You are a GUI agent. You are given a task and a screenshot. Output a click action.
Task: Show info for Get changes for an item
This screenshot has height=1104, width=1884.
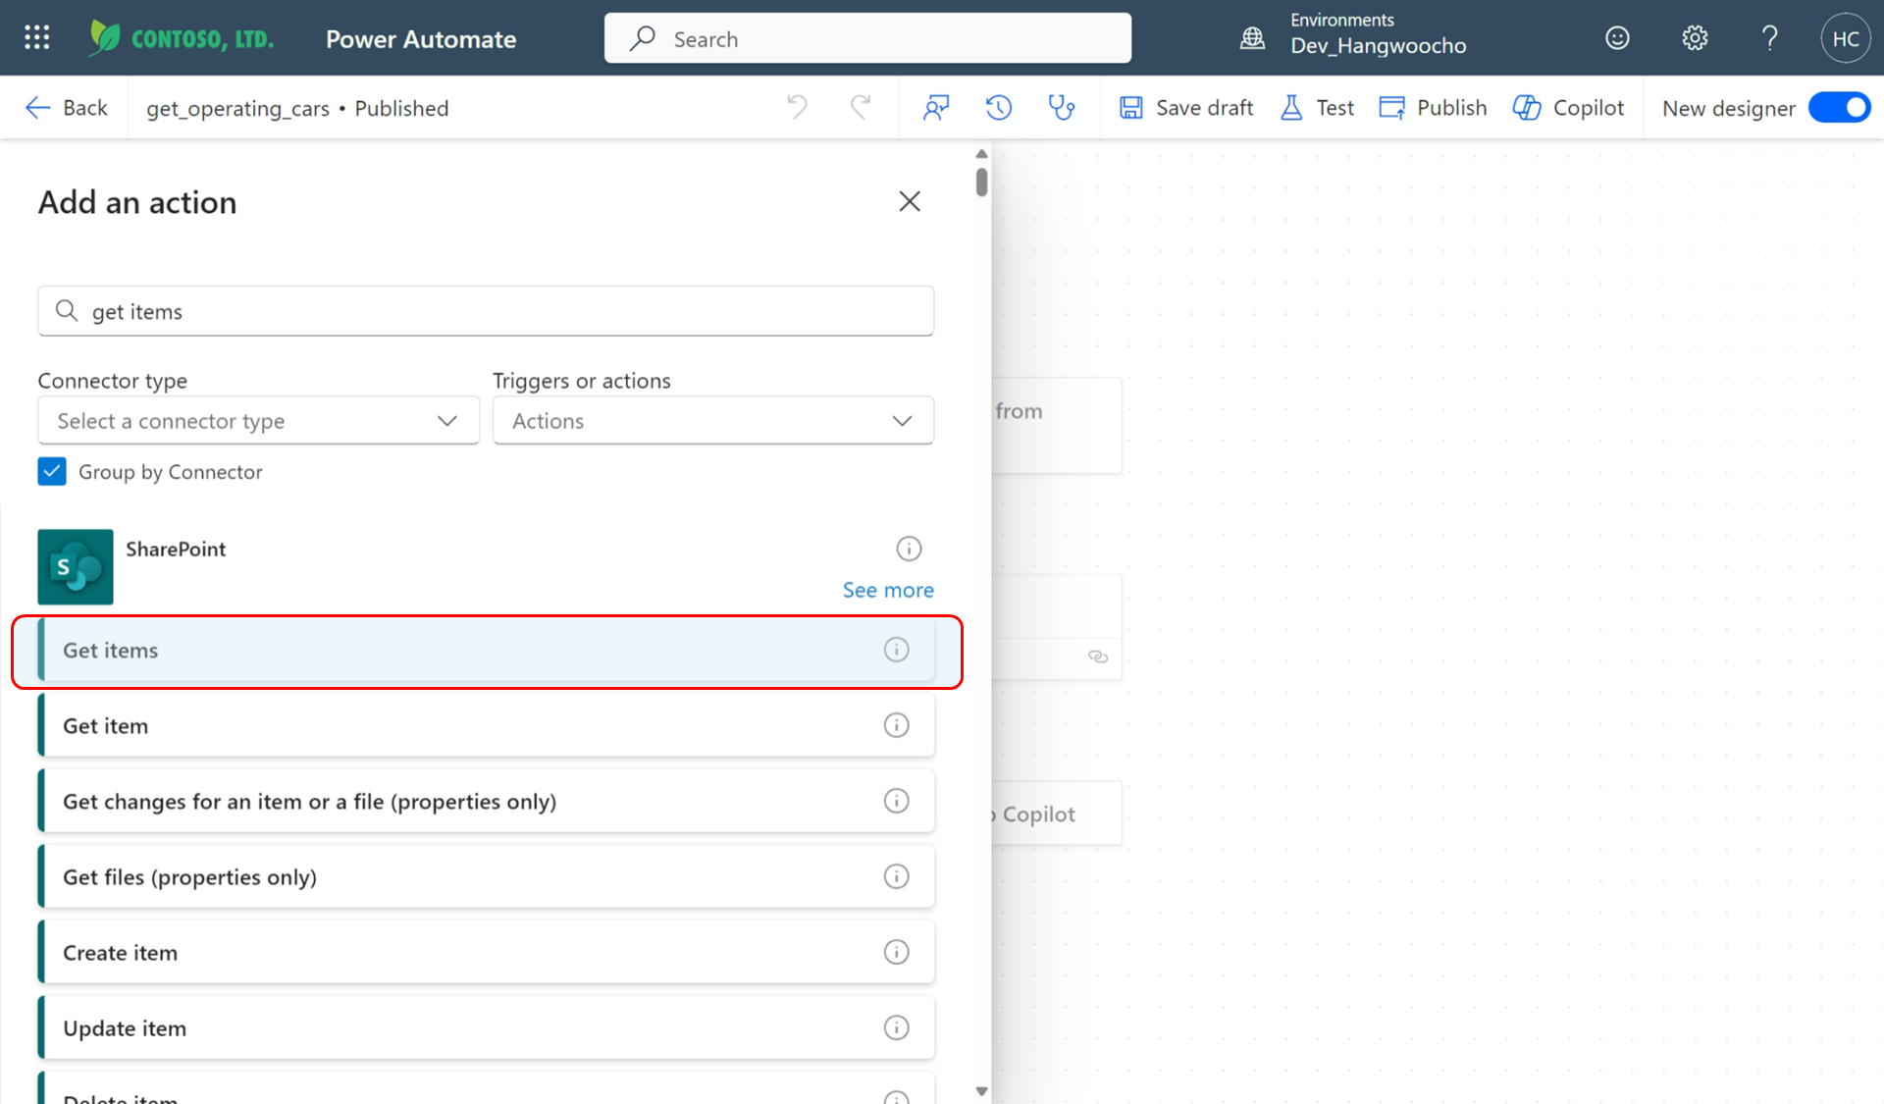[x=896, y=801]
